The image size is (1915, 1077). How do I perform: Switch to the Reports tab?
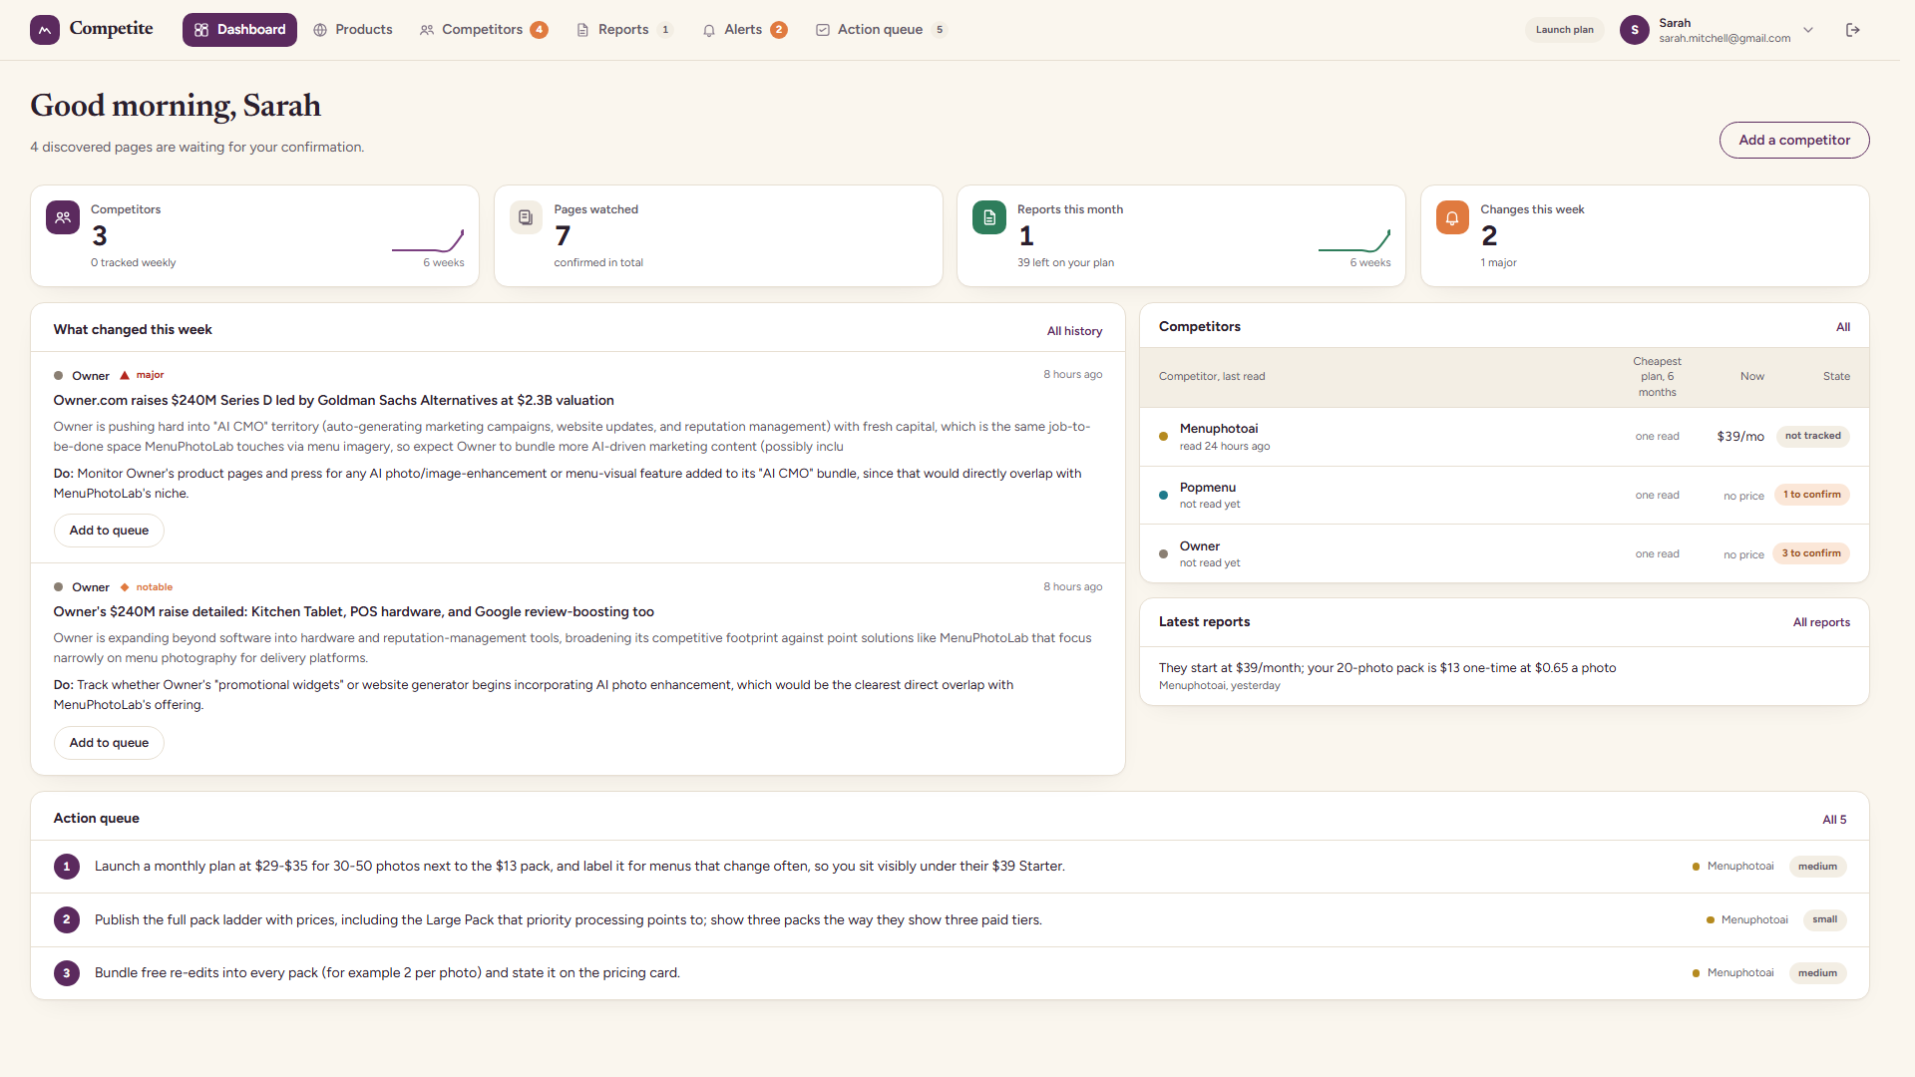coord(624,30)
